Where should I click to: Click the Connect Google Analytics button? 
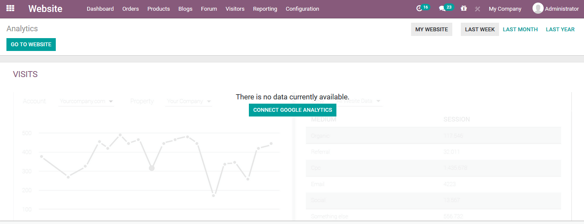coord(293,110)
